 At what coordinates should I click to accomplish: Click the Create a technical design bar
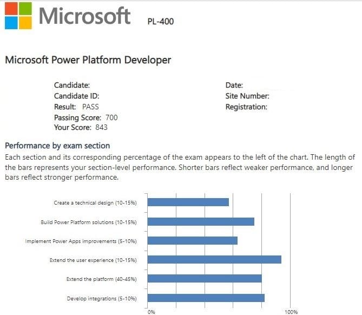[188, 202]
